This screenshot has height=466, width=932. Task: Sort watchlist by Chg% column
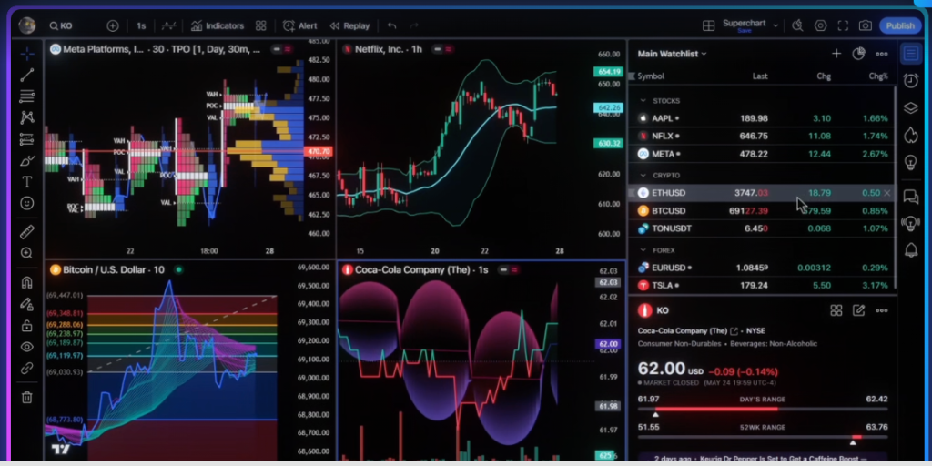pos(877,76)
